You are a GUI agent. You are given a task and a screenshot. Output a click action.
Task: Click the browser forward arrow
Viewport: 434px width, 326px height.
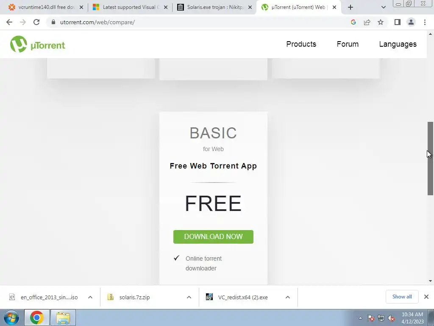[23, 22]
